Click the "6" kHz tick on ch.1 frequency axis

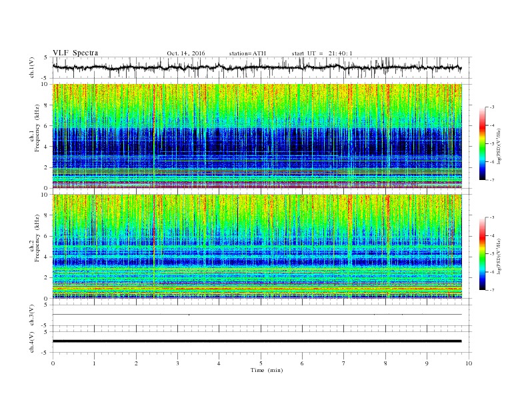(x=47, y=126)
